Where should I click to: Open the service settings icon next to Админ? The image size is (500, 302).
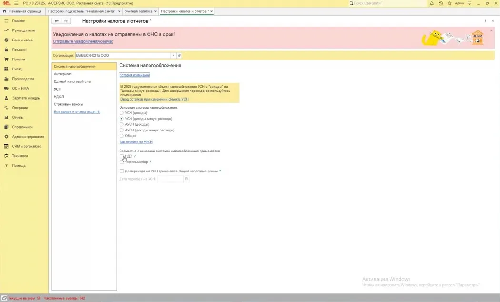[470, 3]
